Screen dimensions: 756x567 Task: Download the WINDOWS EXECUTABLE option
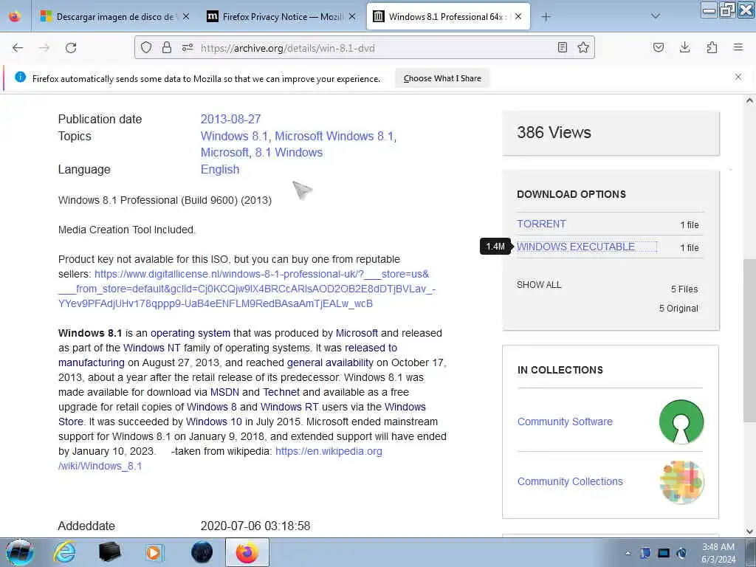click(x=576, y=247)
